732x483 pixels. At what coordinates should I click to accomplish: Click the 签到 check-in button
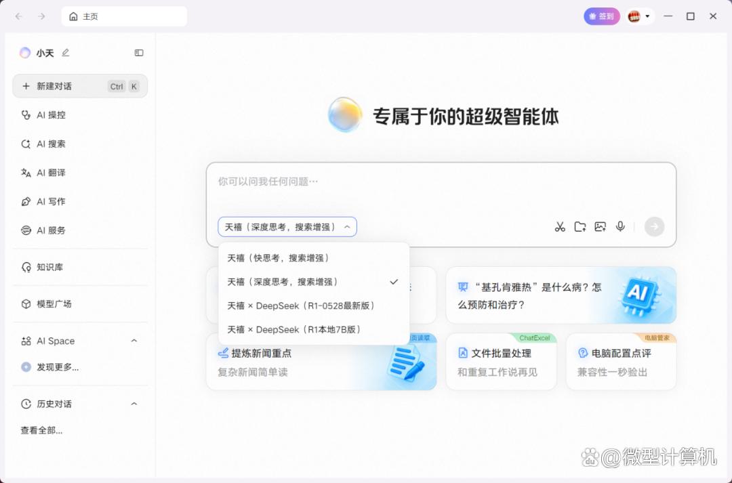click(x=601, y=16)
